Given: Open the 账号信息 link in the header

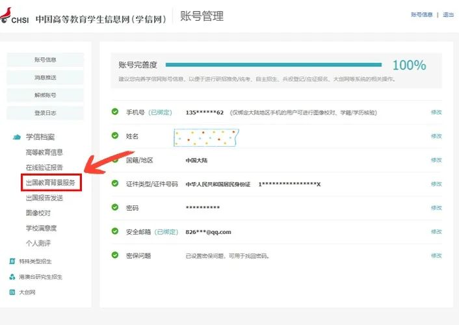Looking at the screenshot, I should click(421, 15).
